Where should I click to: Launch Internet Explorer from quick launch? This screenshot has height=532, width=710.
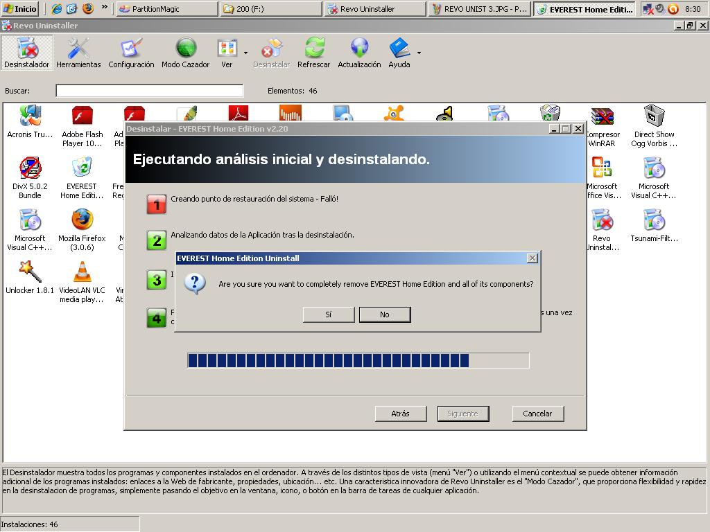pos(57,8)
